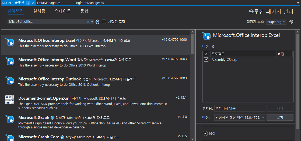This screenshot has width=301, height=141.
Task: Click v15.0.4795.1000 version text
Action: pyautogui.click(x=174, y=40)
